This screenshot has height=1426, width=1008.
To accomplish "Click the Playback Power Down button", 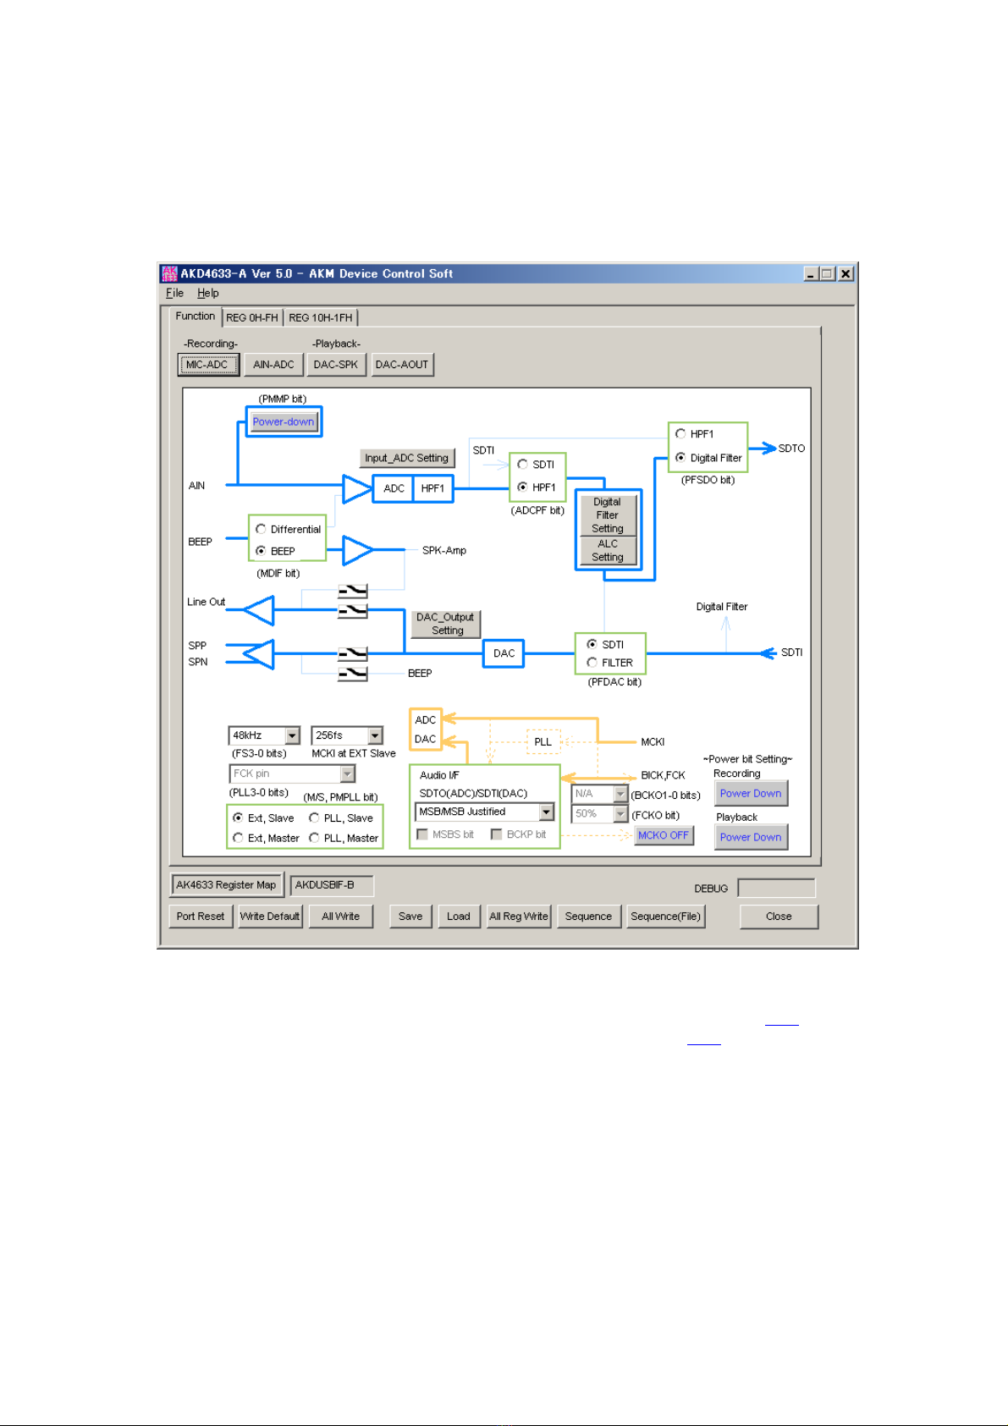I will pyautogui.click(x=751, y=837).
